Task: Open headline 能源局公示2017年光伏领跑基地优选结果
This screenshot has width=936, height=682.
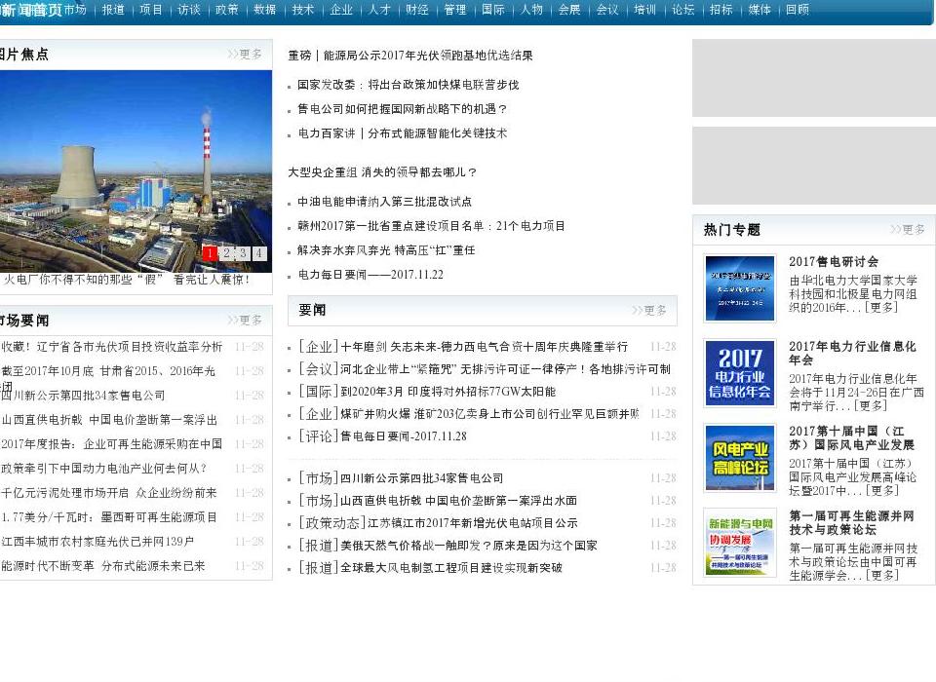Action: pos(410,56)
